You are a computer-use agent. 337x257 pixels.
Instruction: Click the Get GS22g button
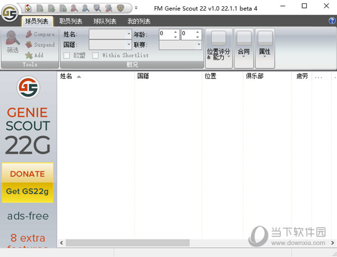28,192
